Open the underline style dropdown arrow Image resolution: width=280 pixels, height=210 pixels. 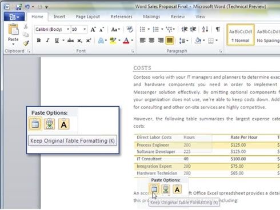coord(63,41)
